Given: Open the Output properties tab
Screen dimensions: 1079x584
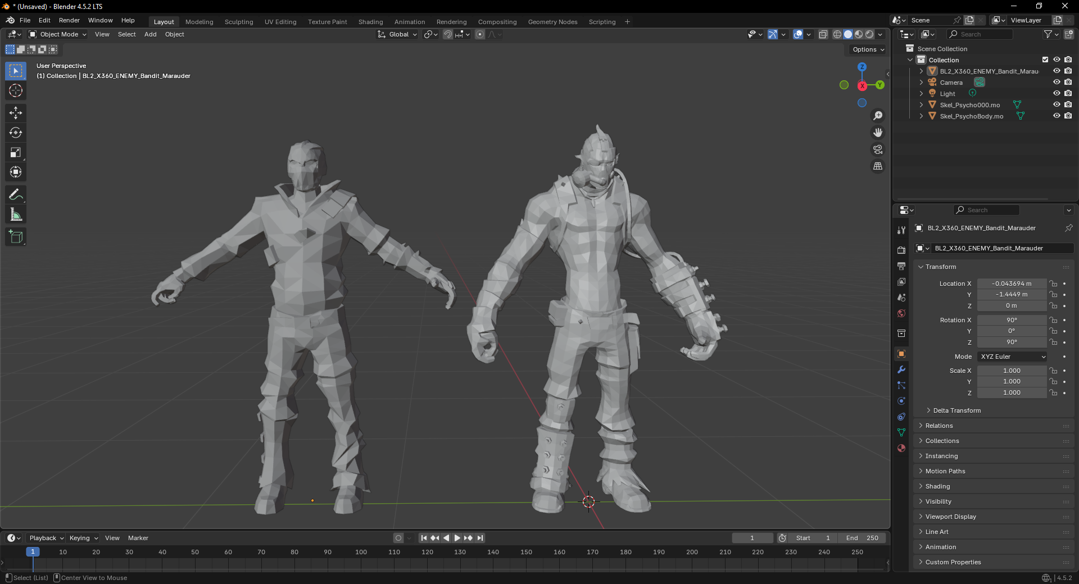Looking at the screenshot, I should [x=901, y=266].
